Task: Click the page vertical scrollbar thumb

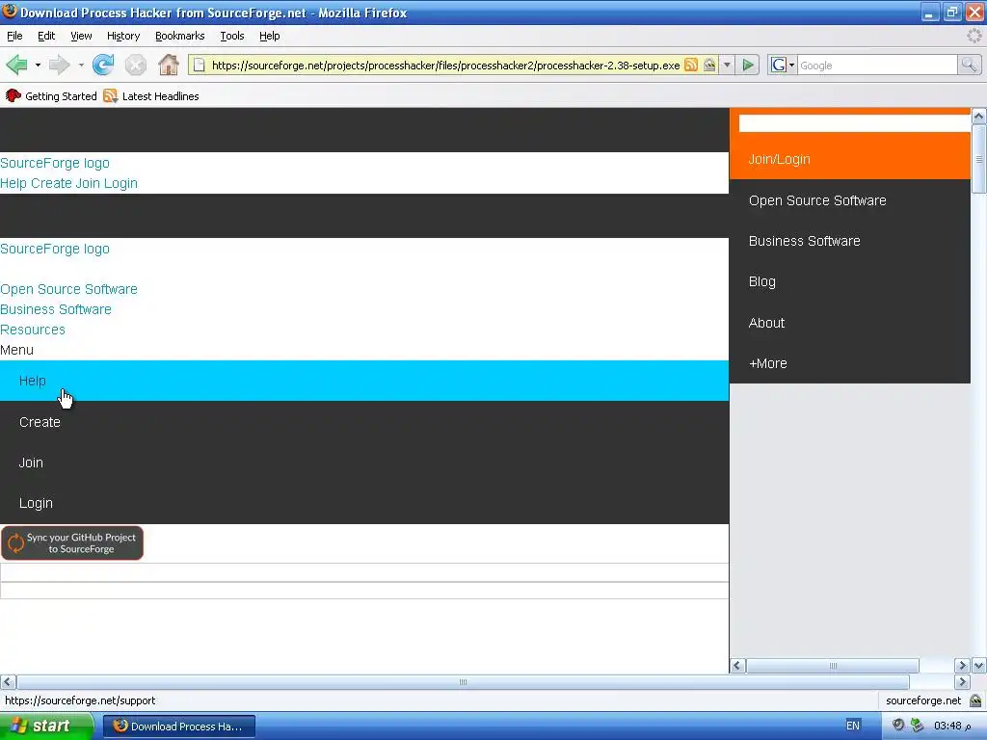Action: 979,159
